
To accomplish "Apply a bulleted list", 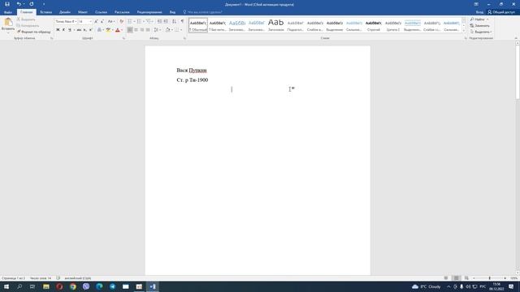I will coord(131,22).
